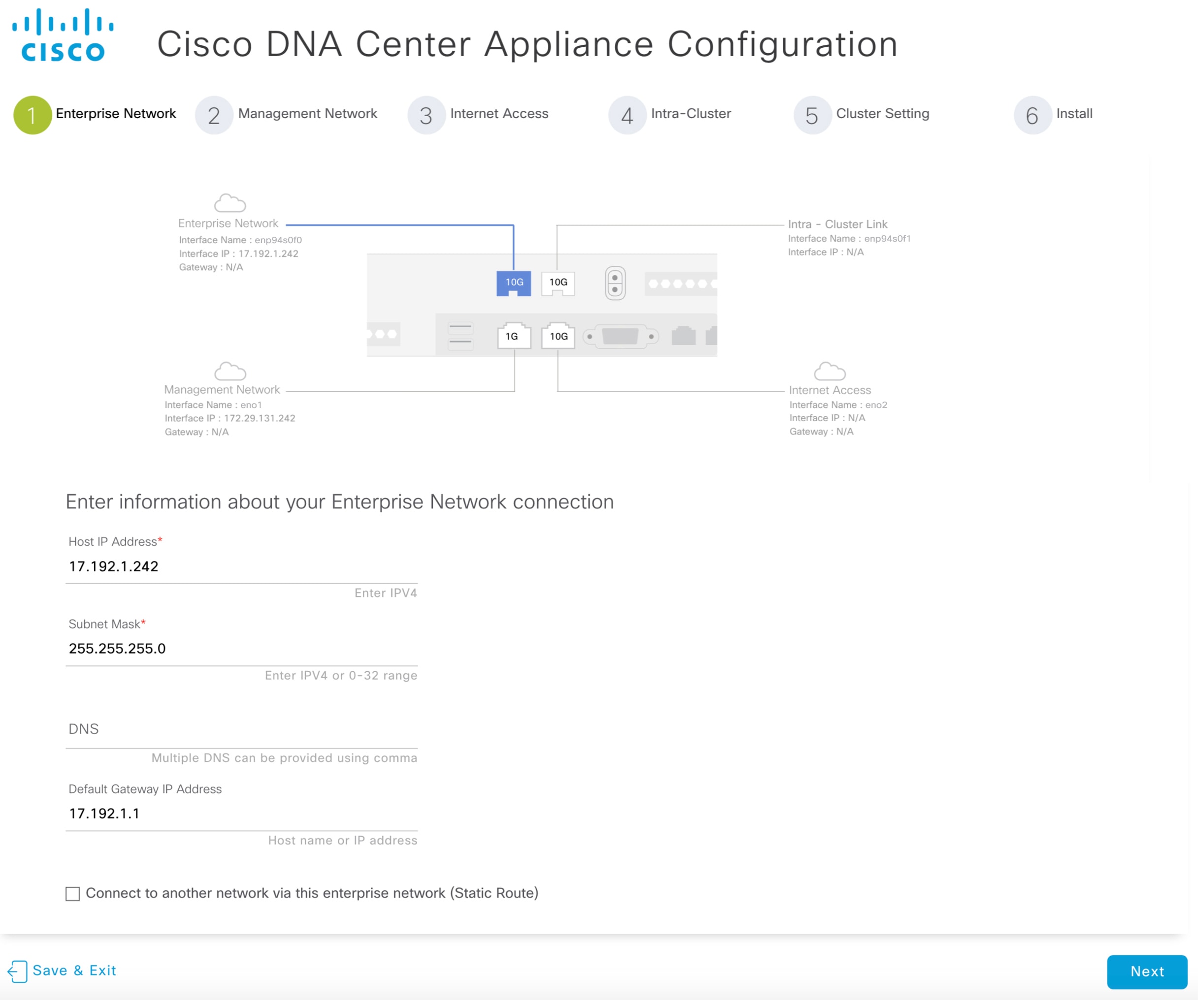Click the bottom 10G Internet Access port
This screenshot has width=1198, height=1000.
[x=558, y=336]
